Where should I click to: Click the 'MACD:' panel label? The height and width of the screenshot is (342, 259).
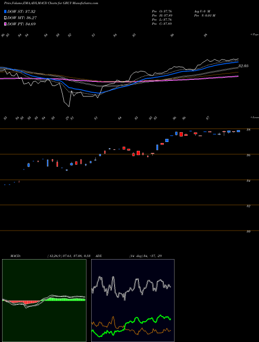[x=15, y=256]
